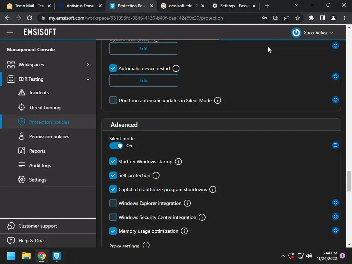Show hidden system tray icons

coord(283,256)
